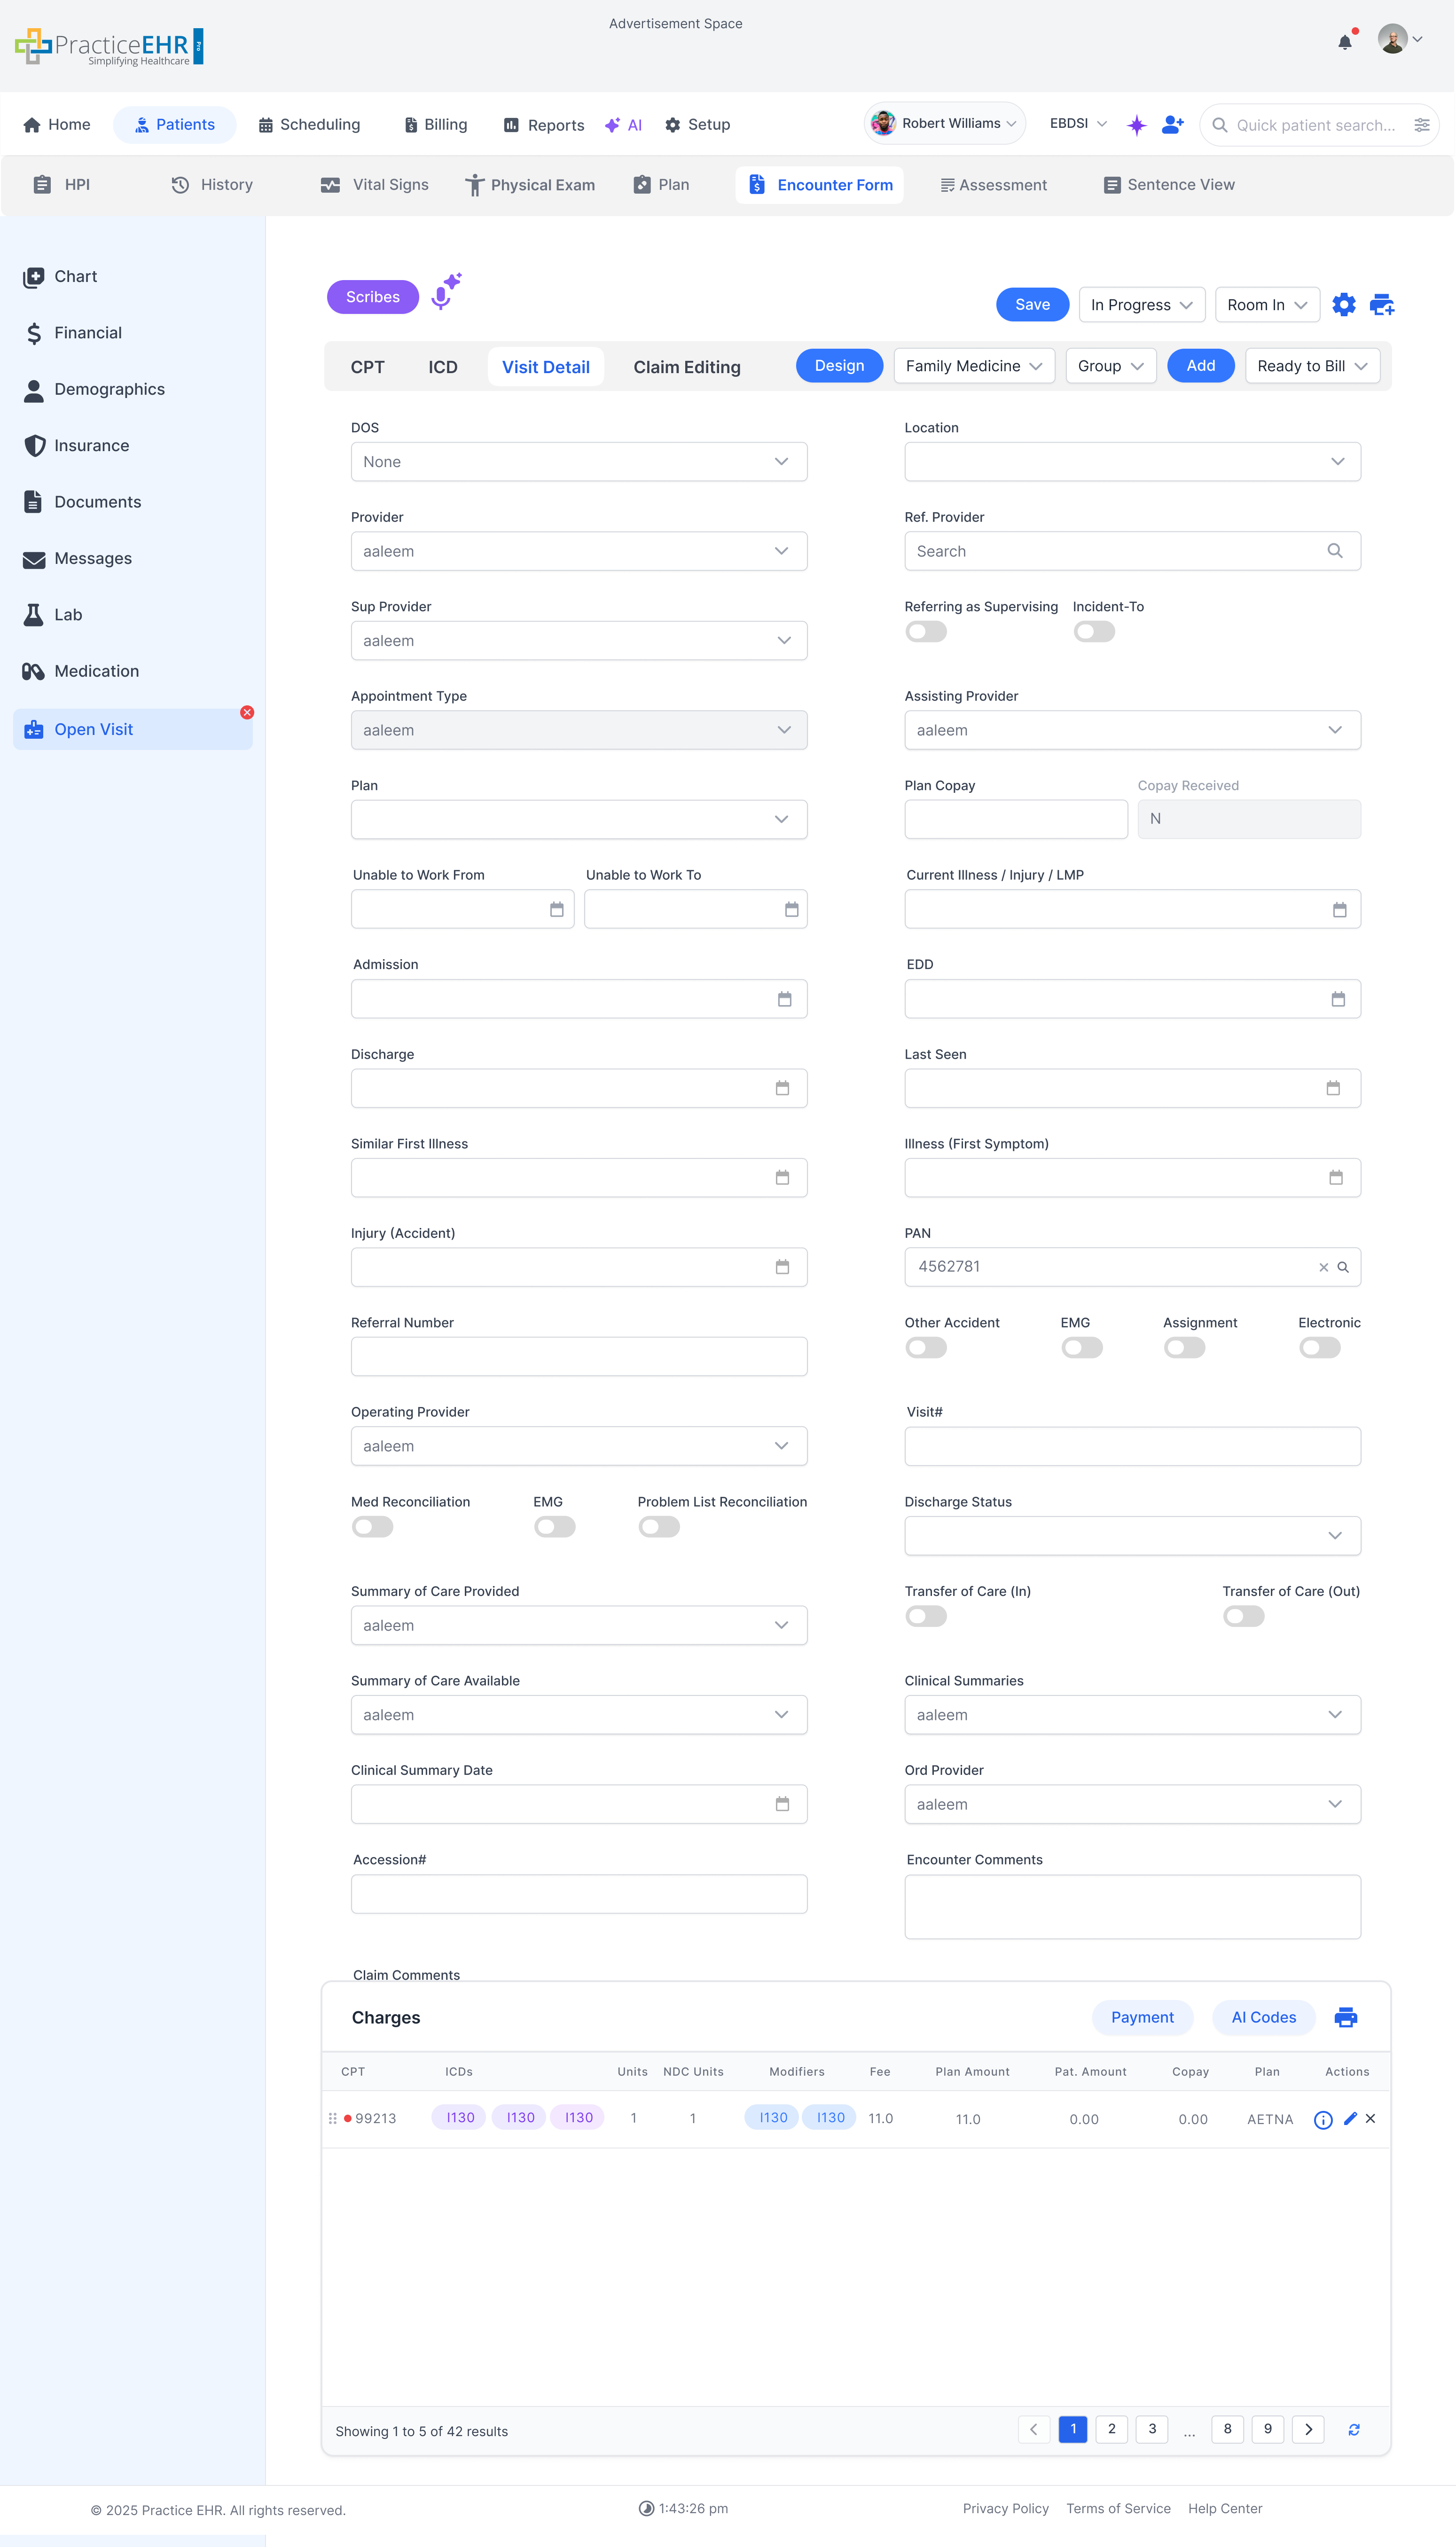This screenshot has width=1456, height=2547.
Task: Refresh the charges table results
Action: coord(1354,2430)
